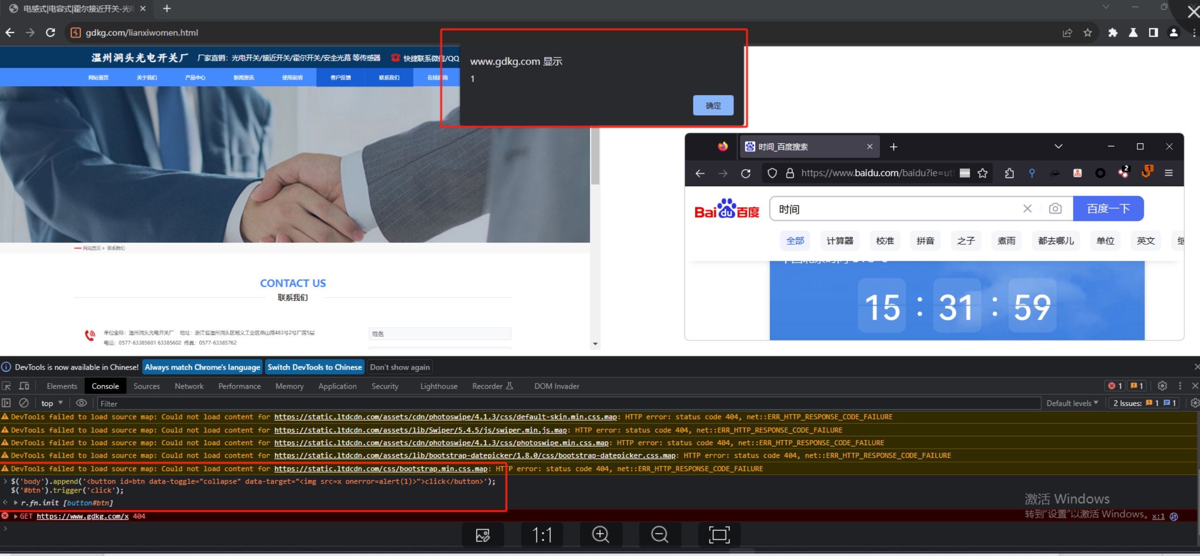
Task: Click the image viewer zoom out icon
Action: coord(660,534)
